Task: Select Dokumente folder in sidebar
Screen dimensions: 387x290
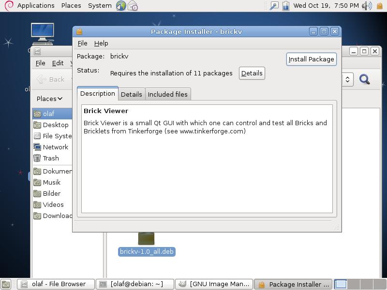Action: 52,171
